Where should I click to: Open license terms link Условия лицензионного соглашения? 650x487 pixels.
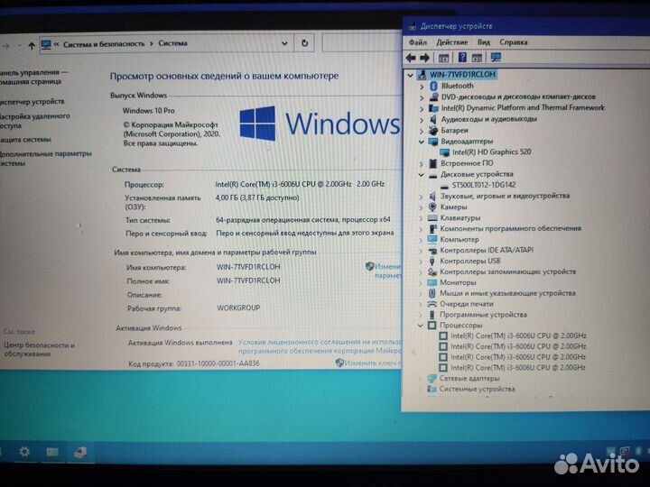pyautogui.click(x=320, y=346)
